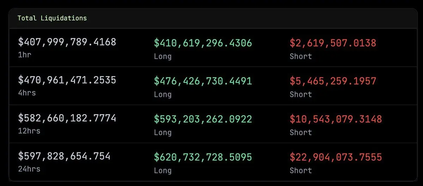423x186 pixels.
Task: Click the Short label under $22,904,073.7555
Action: tap(301, 170)
